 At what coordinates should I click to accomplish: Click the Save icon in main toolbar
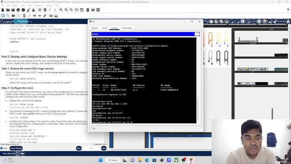click(x=13, y=10)
